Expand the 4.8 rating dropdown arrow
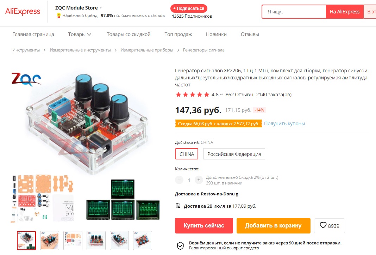The width and height of the screenshot is (376, 255). pyautogui.click(x=221, y=95)
